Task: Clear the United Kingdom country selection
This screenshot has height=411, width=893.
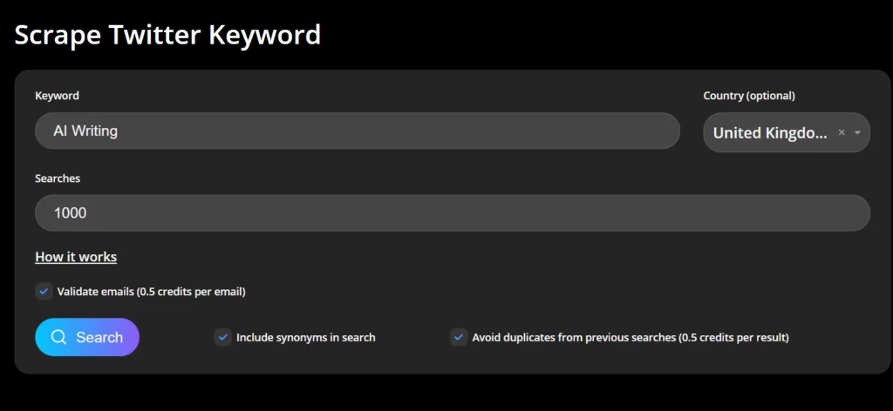Action: [842, 132]
